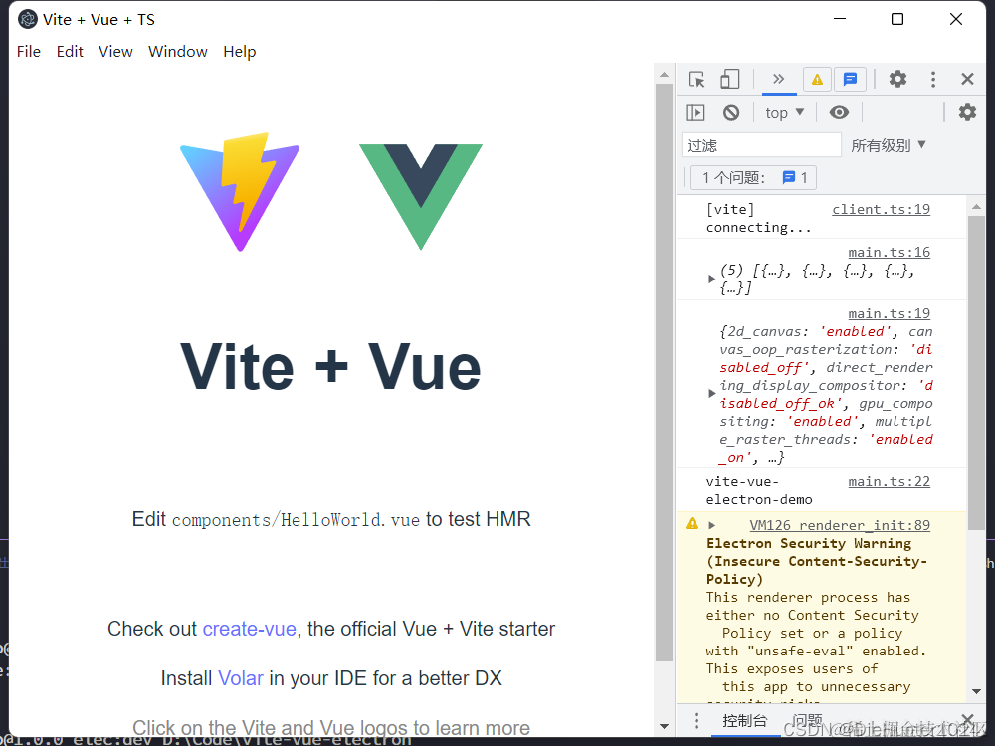This screenshot has height=746, width=995.
Task: Open the blue issues message icon
Action: tap(850, 80)
